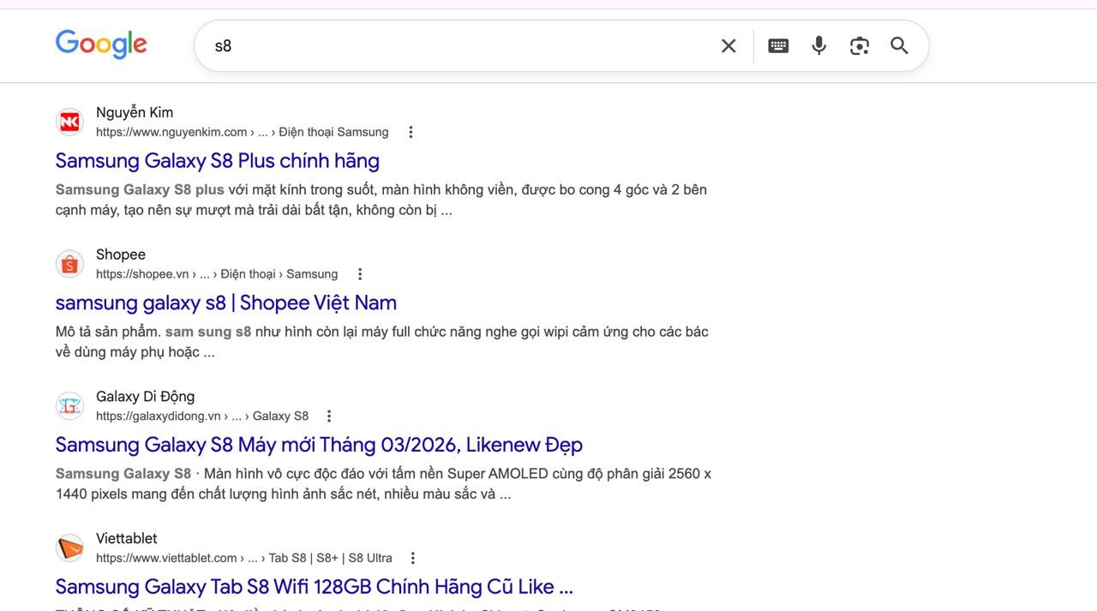Click the snippet mentioning Super AMOLED
Screen dimensions: 1097x611
pos(383,484)
